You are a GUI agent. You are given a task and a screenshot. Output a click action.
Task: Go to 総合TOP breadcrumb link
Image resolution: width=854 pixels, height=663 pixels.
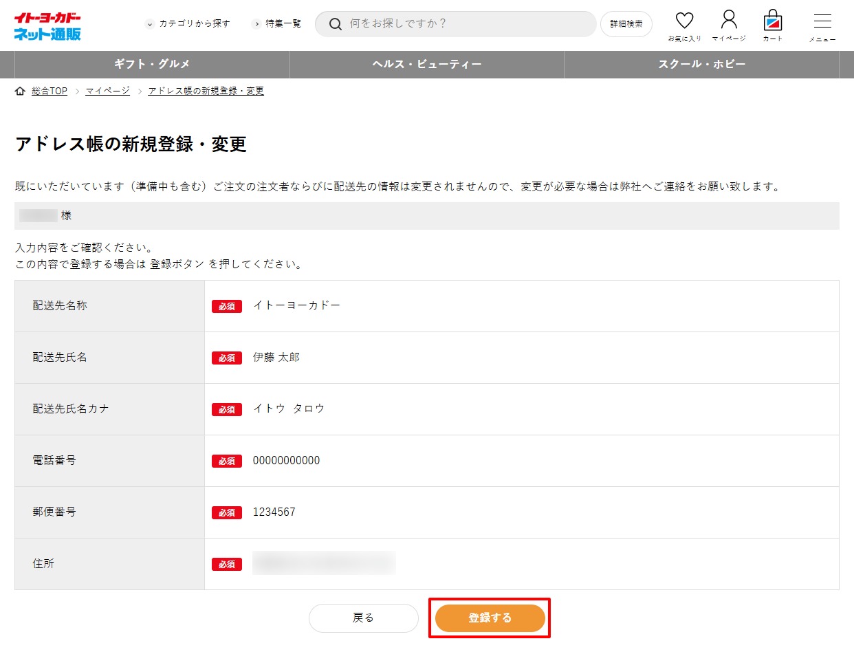(x=50, y=91)
